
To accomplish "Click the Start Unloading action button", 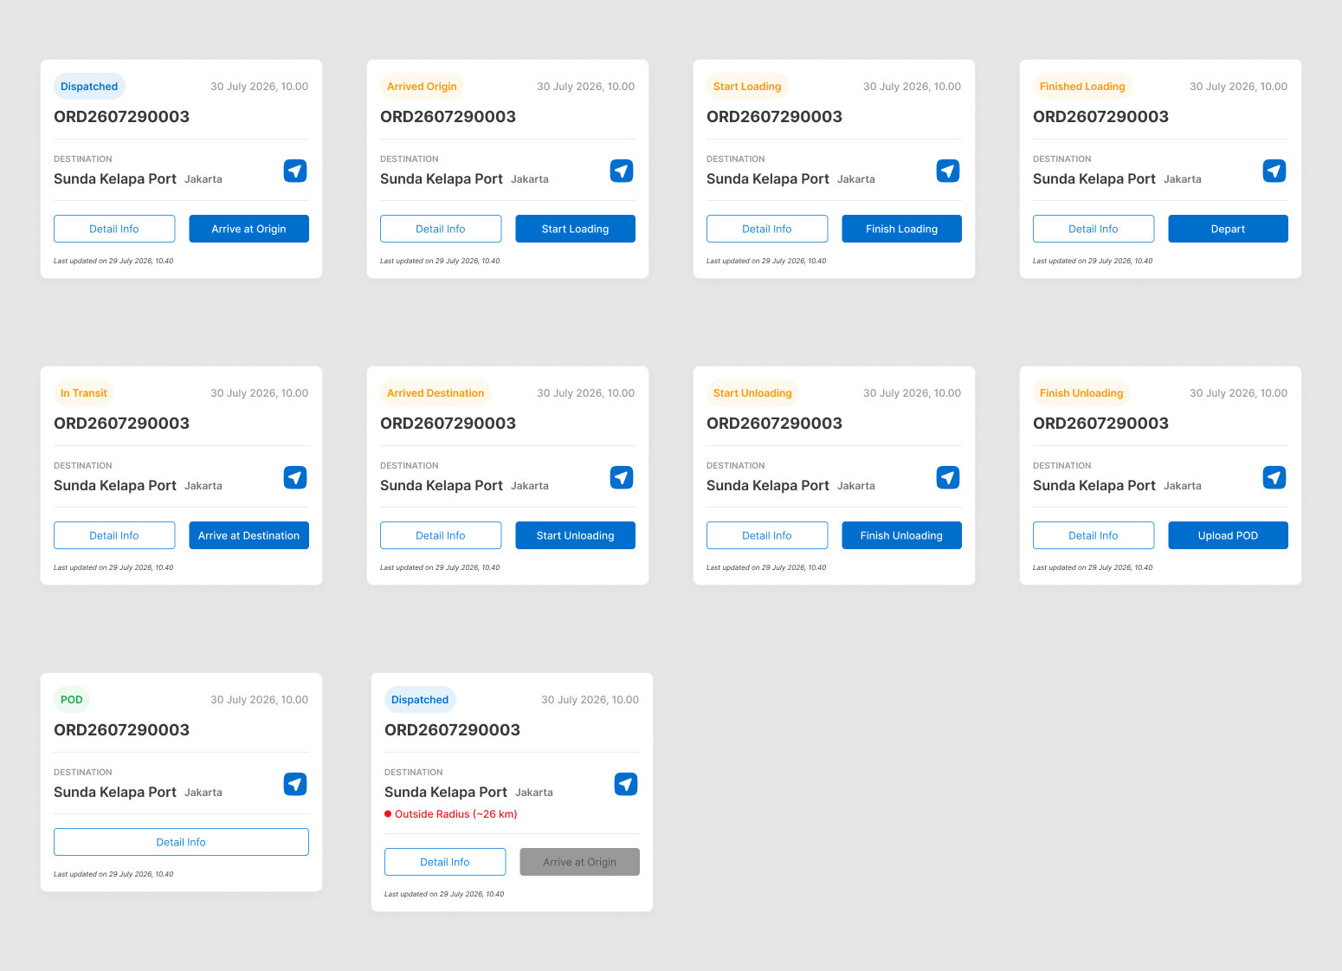I will [575, 535].
